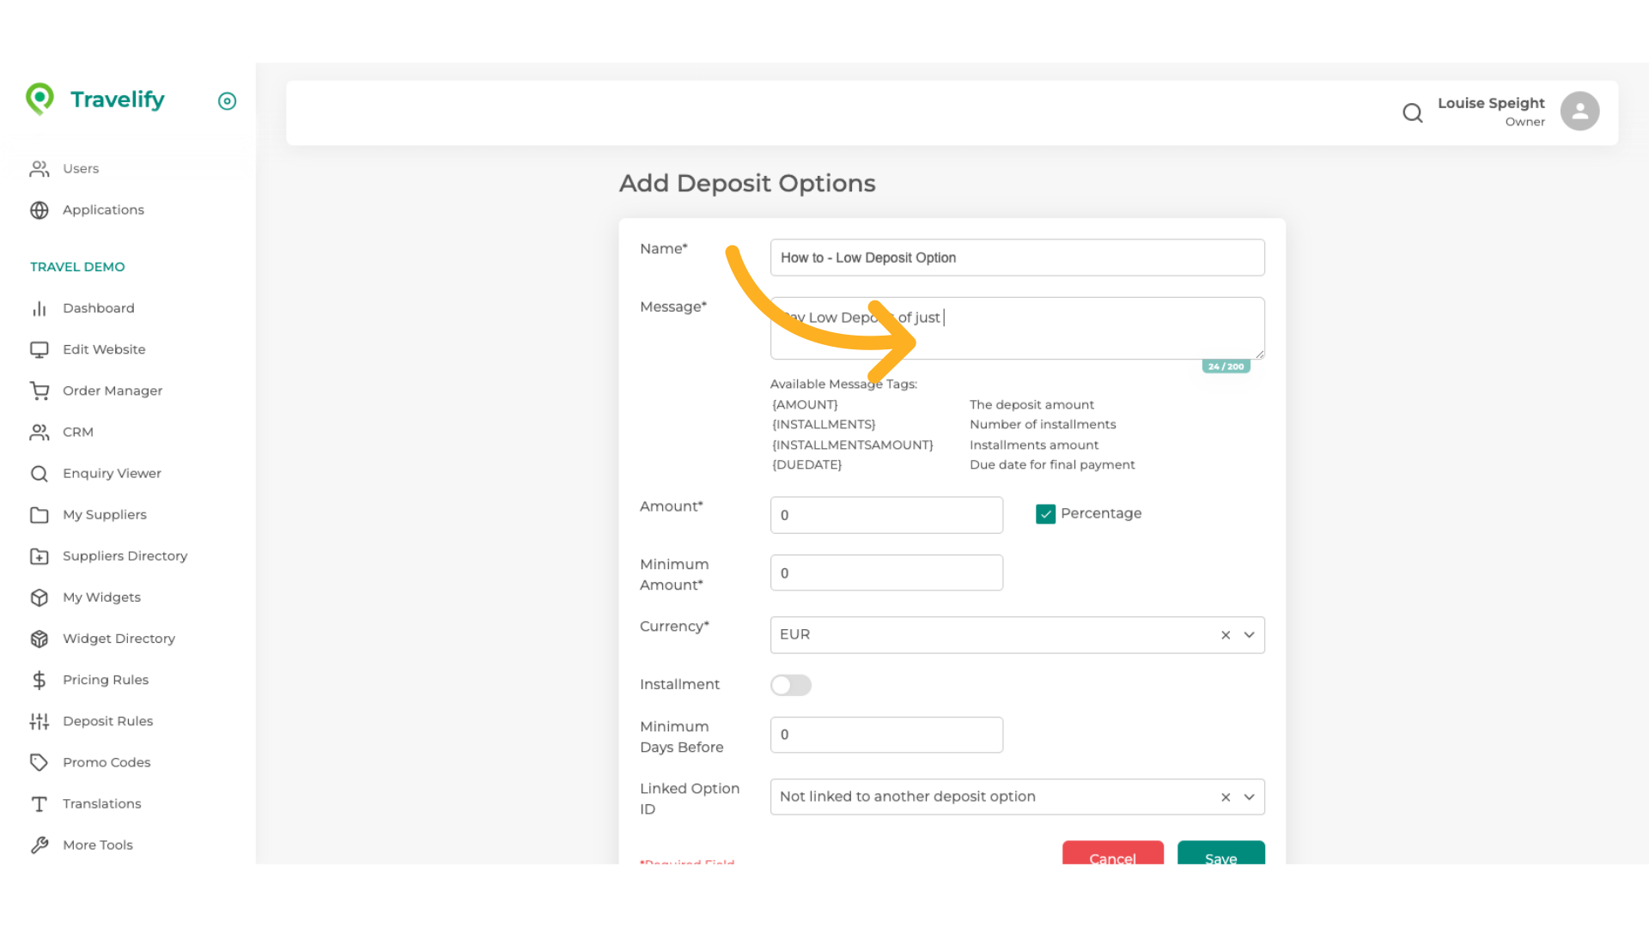Viewport: 1649px width, 927px height.
Task: Cancel adding the deposit option
Action: coord(1112,858)
